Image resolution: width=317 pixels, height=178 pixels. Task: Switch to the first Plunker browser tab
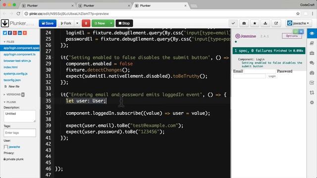coord(48,5)
